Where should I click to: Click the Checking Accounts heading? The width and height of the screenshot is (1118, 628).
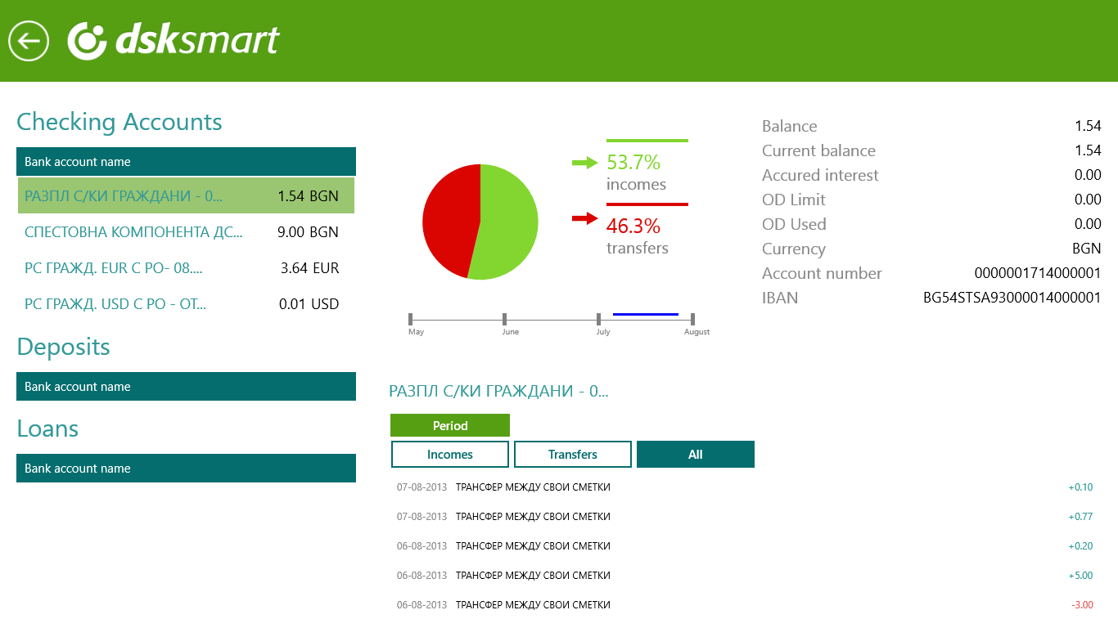119,122
